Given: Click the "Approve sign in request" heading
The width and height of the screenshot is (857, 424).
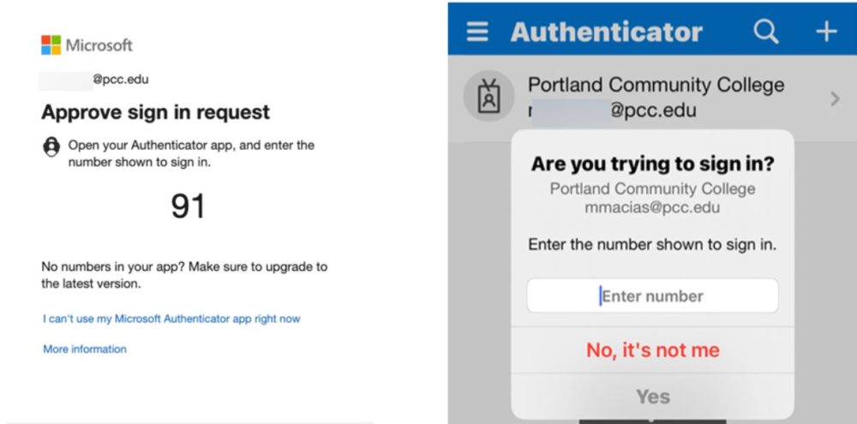Looking at the screenshot, I should [155, 111].
